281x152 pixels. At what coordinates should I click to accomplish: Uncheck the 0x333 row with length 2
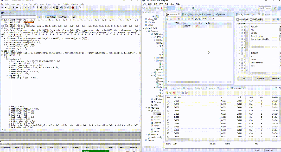(168, 136)
